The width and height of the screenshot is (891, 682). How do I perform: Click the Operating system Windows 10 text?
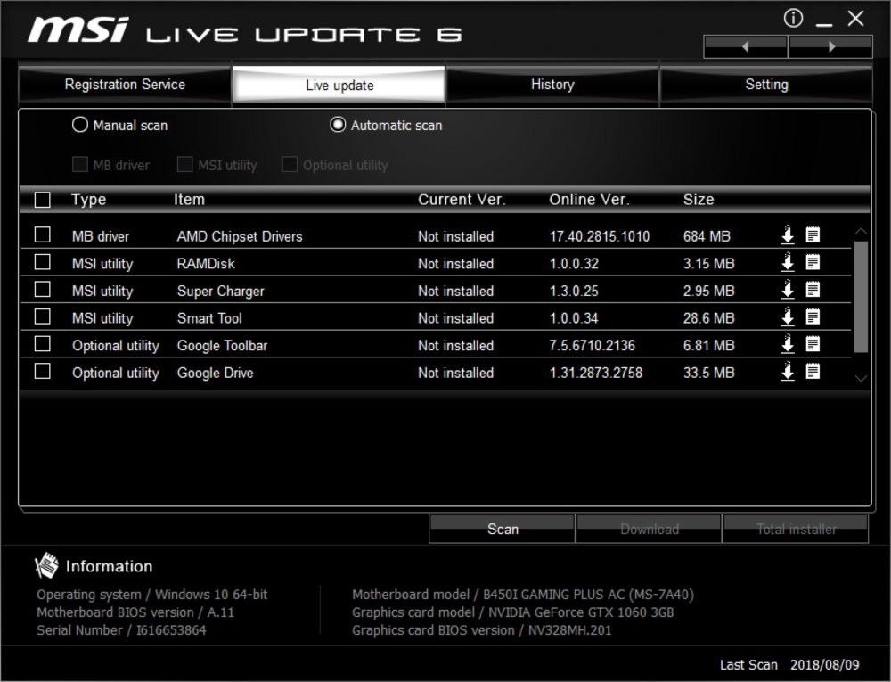click(x=151, y=595)
